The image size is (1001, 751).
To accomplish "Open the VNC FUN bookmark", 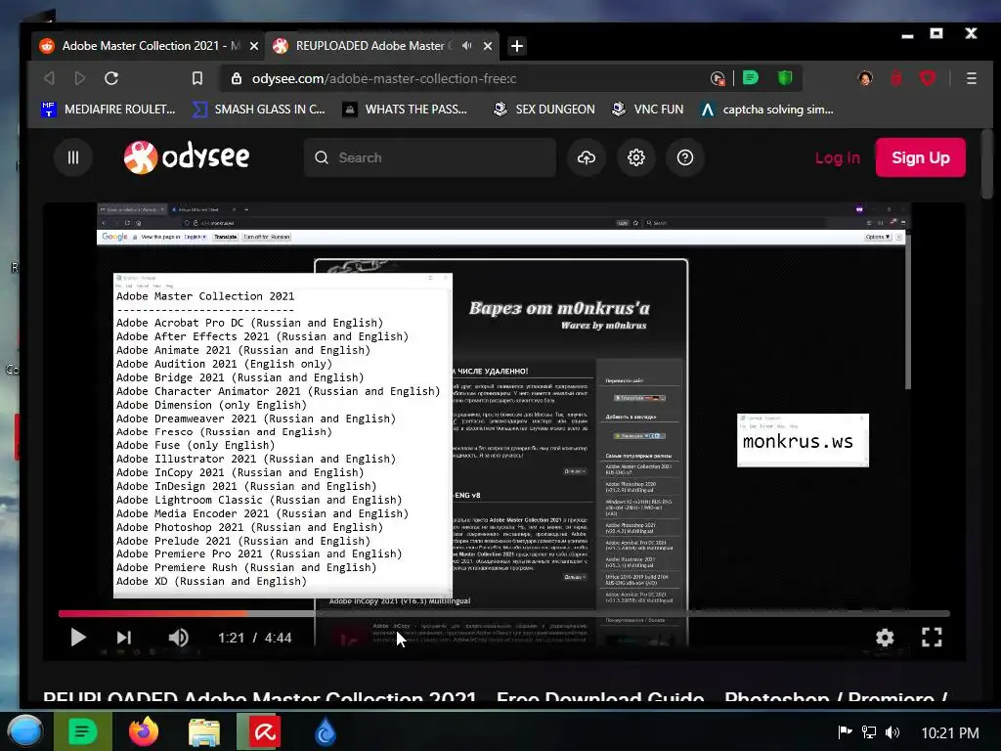I will pos(647,110).
